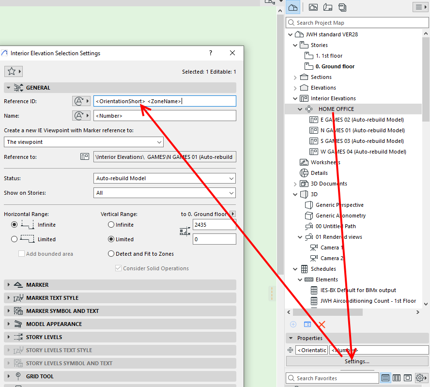
Task: Expand the STORY LEVELS panel
Action: click(9, 337)
